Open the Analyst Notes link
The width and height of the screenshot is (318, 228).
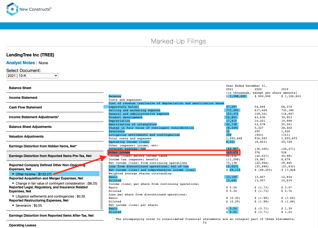[20, 63]
